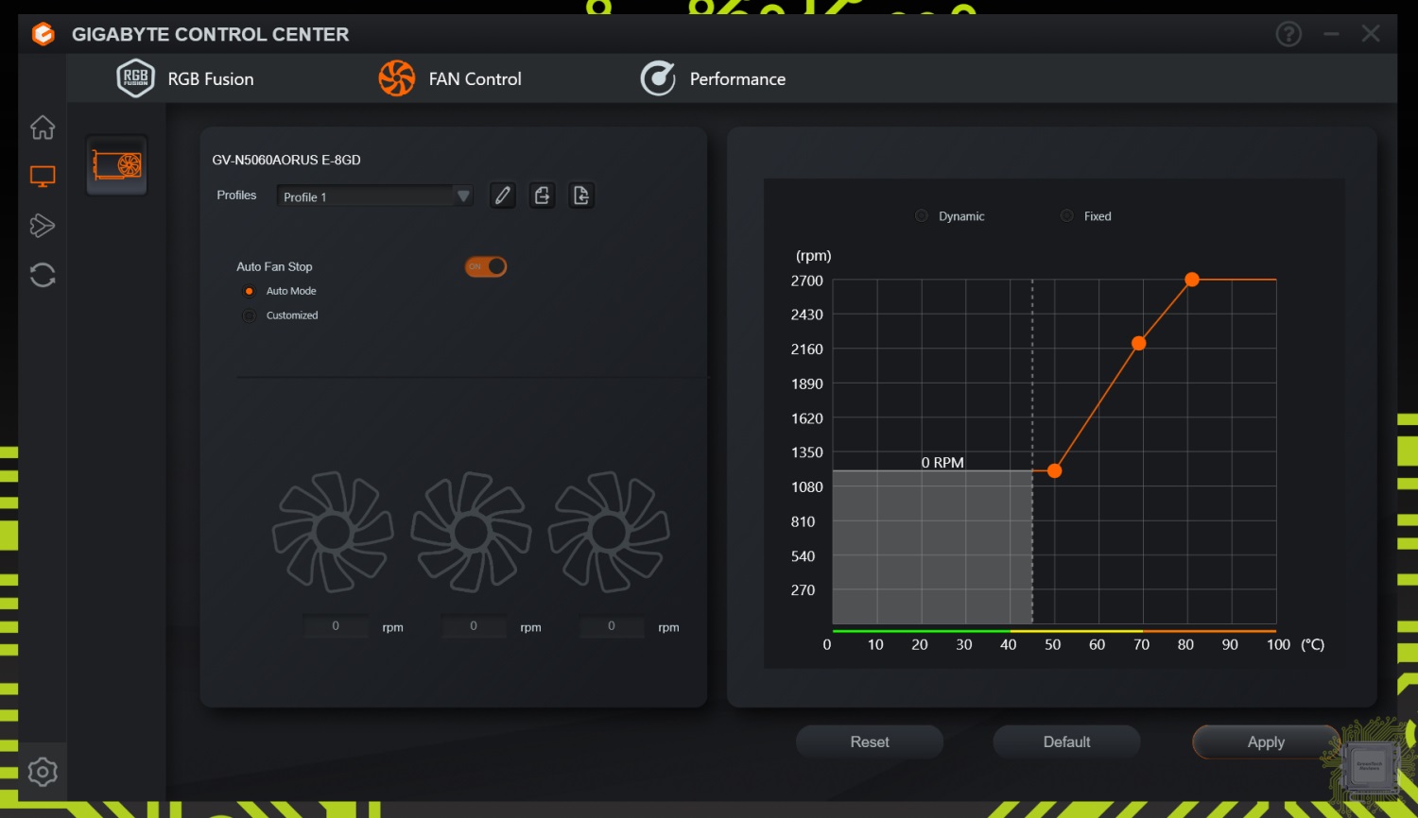Screen dimensions: 1418x818
Task: Click the 0 RPM fan stop zone
Action: tap(932, 547)
